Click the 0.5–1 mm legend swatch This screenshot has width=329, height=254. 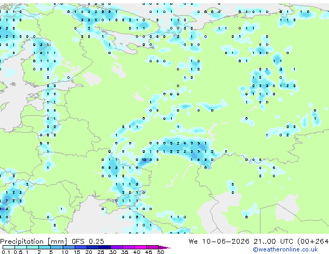pyautogui.click(x=21, y=247)
